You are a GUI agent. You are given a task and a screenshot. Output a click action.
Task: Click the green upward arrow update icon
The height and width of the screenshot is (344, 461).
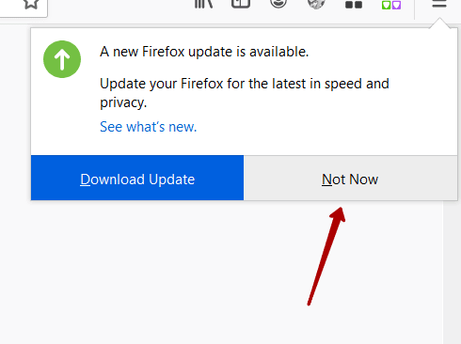coord(62,59)
